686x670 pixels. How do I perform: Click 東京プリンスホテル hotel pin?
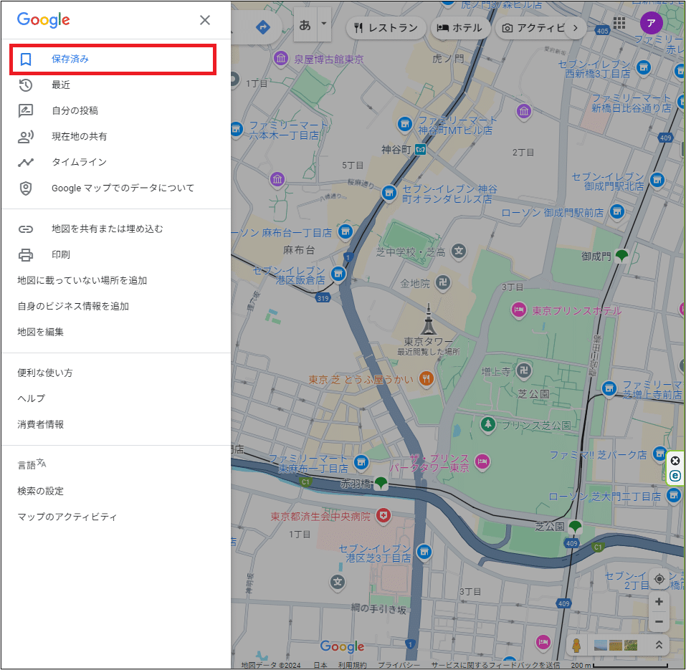518,310
